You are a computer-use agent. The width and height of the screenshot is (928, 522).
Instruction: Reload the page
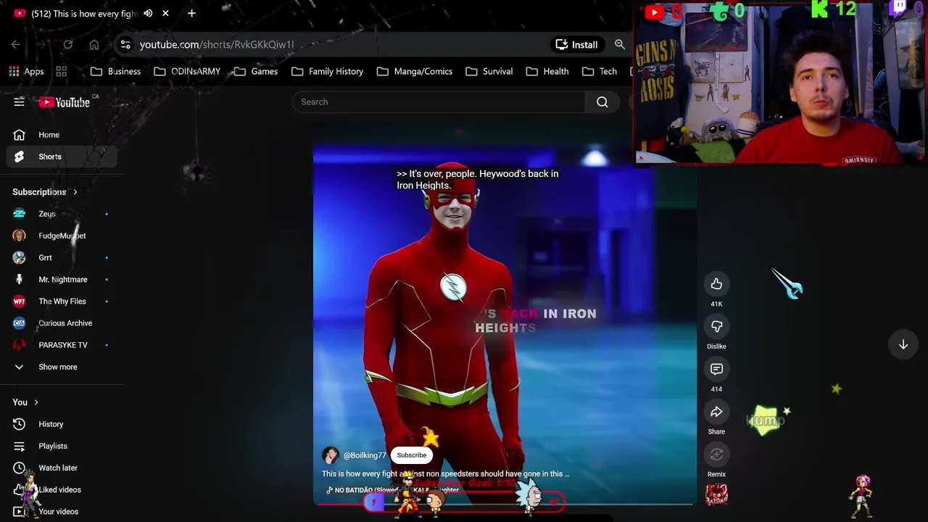click(x=67, y=44)
